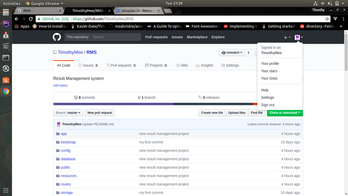Open the routes folder

66,184
